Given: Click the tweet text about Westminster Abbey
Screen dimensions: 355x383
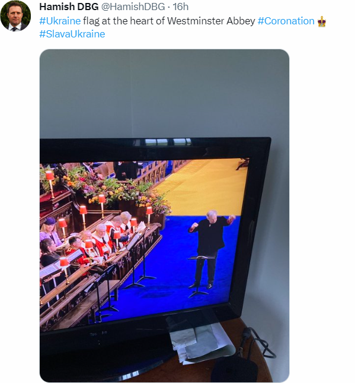Looking at the screenshot, I should 169,21.
